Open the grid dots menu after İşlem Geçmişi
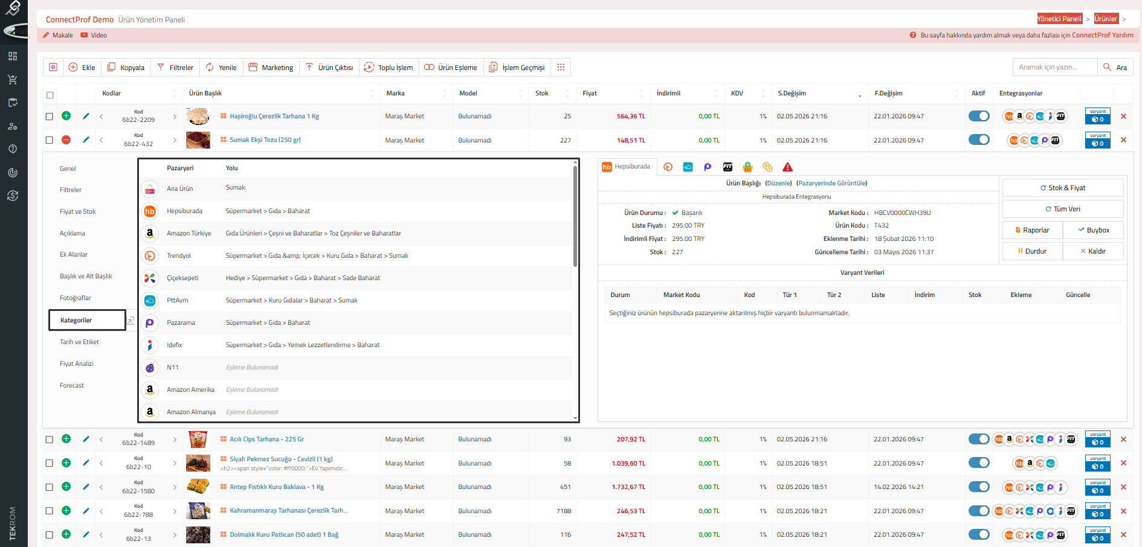The height and width of the screenshot is (547, 1142). pos(561,67)
